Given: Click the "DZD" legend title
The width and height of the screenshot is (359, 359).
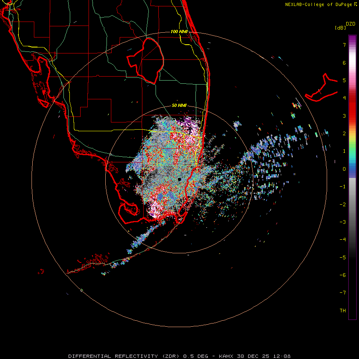Looking at the screenshot, I should point(351,24).
